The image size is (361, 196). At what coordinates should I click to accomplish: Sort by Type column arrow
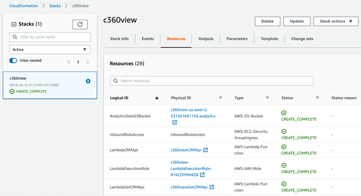point(267,98)
